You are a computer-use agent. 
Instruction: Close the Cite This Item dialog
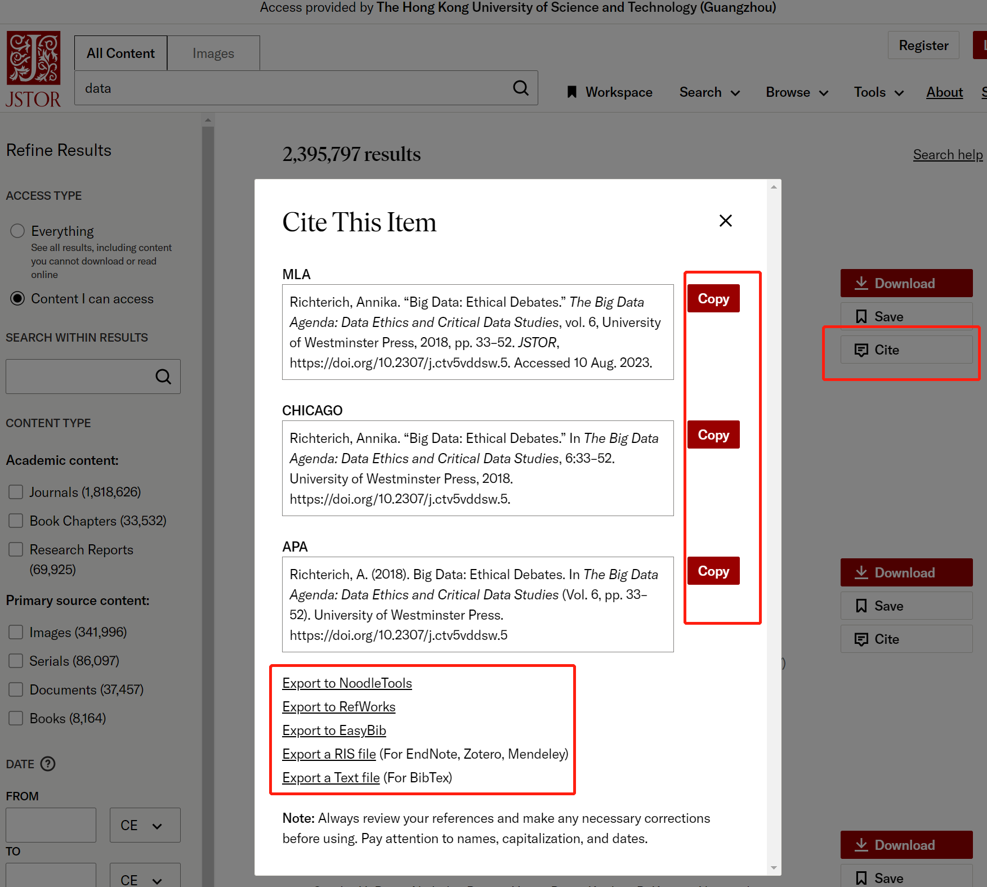[725, 221]
